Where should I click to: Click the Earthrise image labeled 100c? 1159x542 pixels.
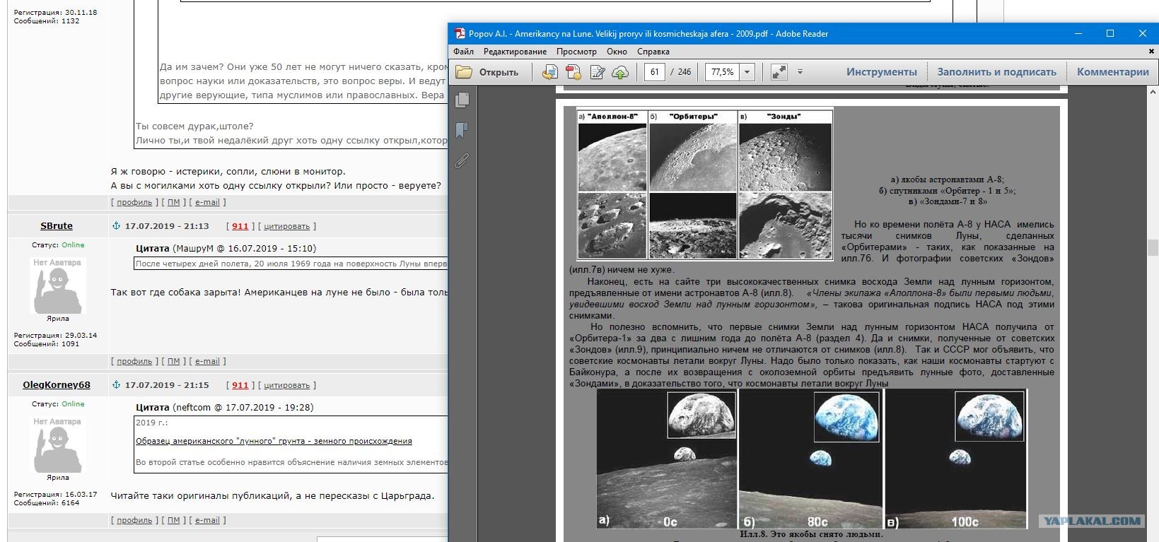click(956, 459)
